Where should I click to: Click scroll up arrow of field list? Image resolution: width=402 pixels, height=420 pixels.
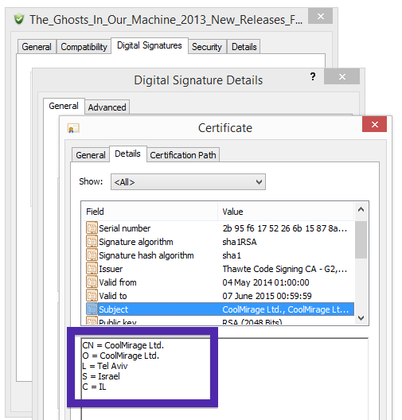tap(361, 210)
